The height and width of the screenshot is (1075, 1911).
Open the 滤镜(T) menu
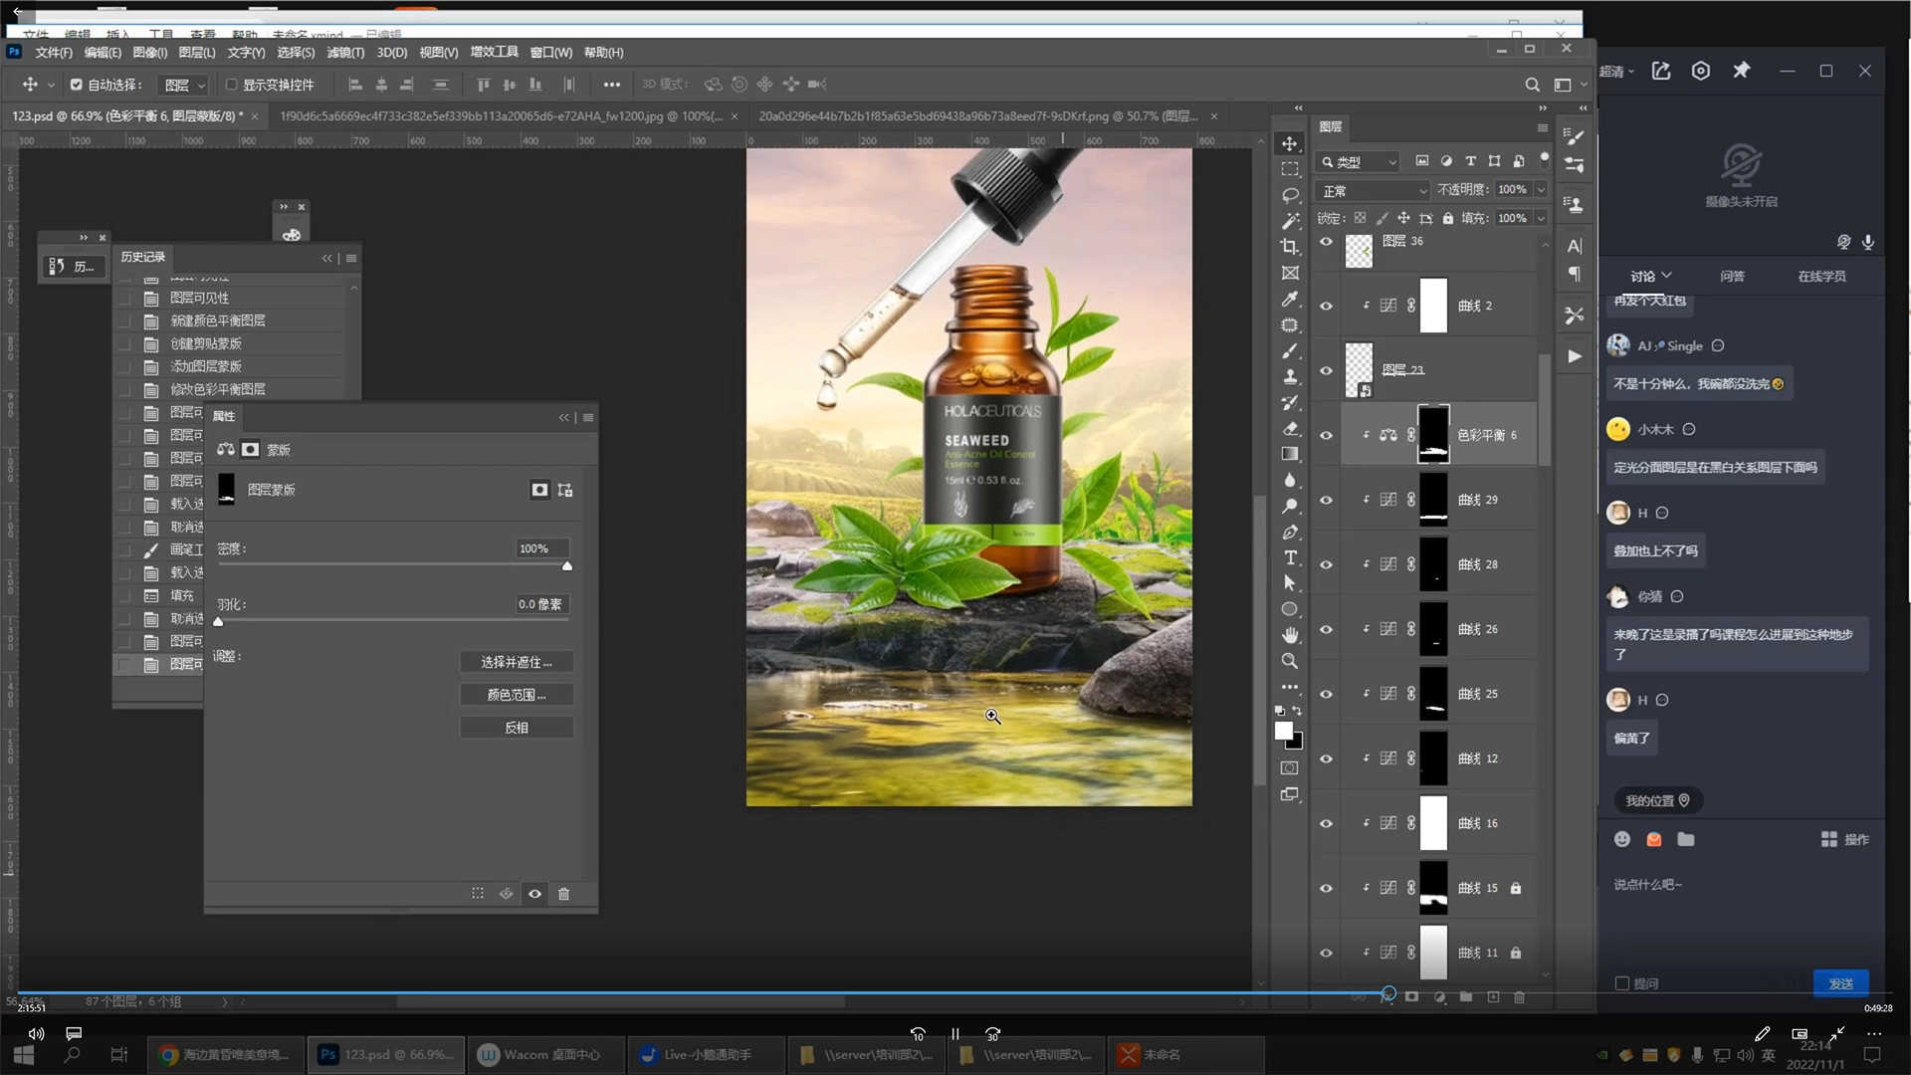pyautogui.click(x=344, y=53)
